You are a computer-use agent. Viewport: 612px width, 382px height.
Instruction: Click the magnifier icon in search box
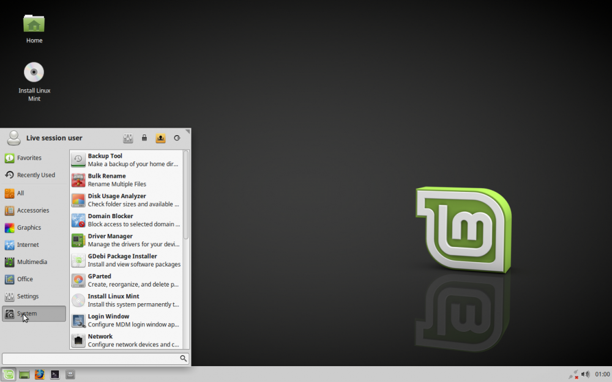183,358
